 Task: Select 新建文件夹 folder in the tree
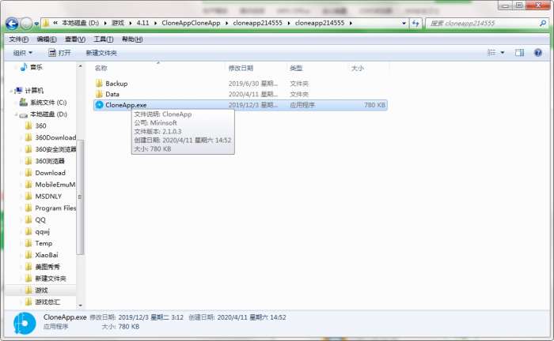[51, 279]
